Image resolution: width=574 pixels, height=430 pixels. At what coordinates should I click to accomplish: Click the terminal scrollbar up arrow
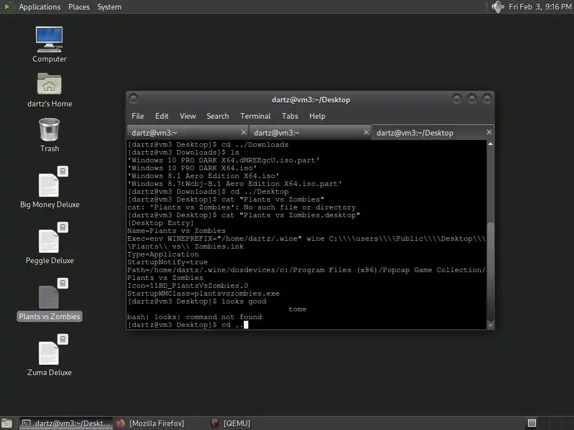pyautogui.click(x=490, y=144)
